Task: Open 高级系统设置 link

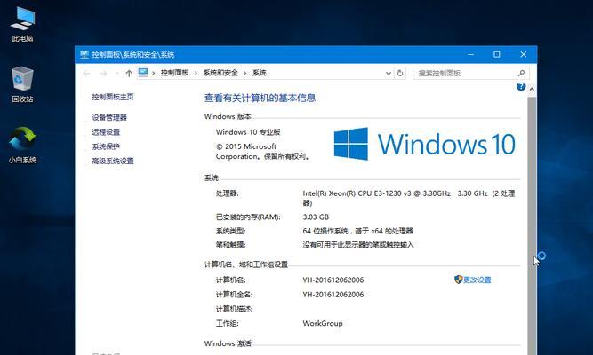Action: (113, 161)
